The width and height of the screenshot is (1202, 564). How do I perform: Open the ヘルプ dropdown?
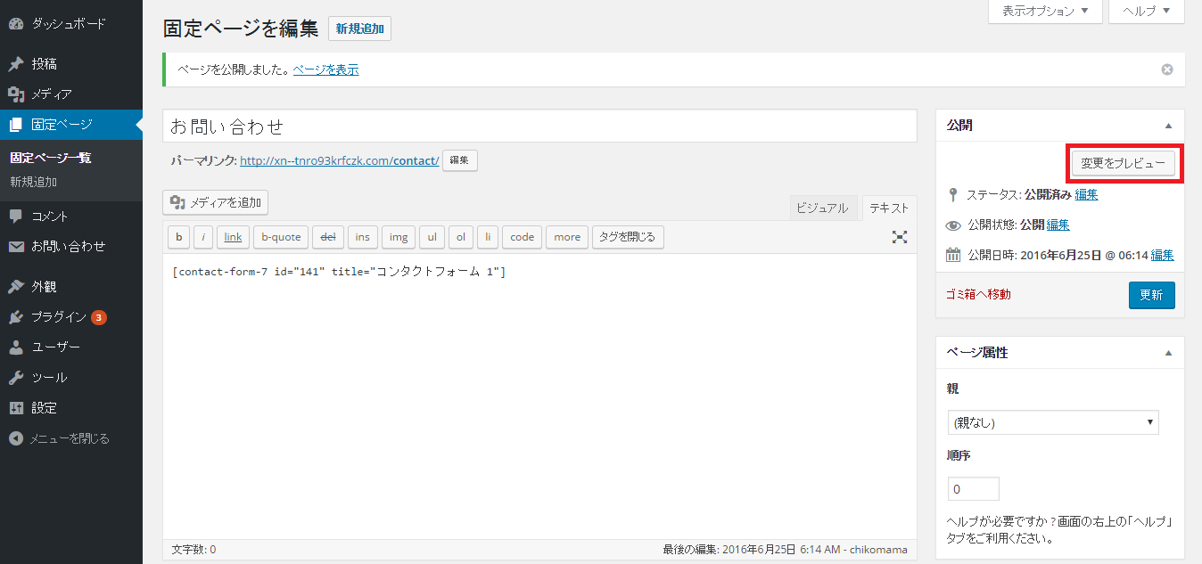[1146, 11]
